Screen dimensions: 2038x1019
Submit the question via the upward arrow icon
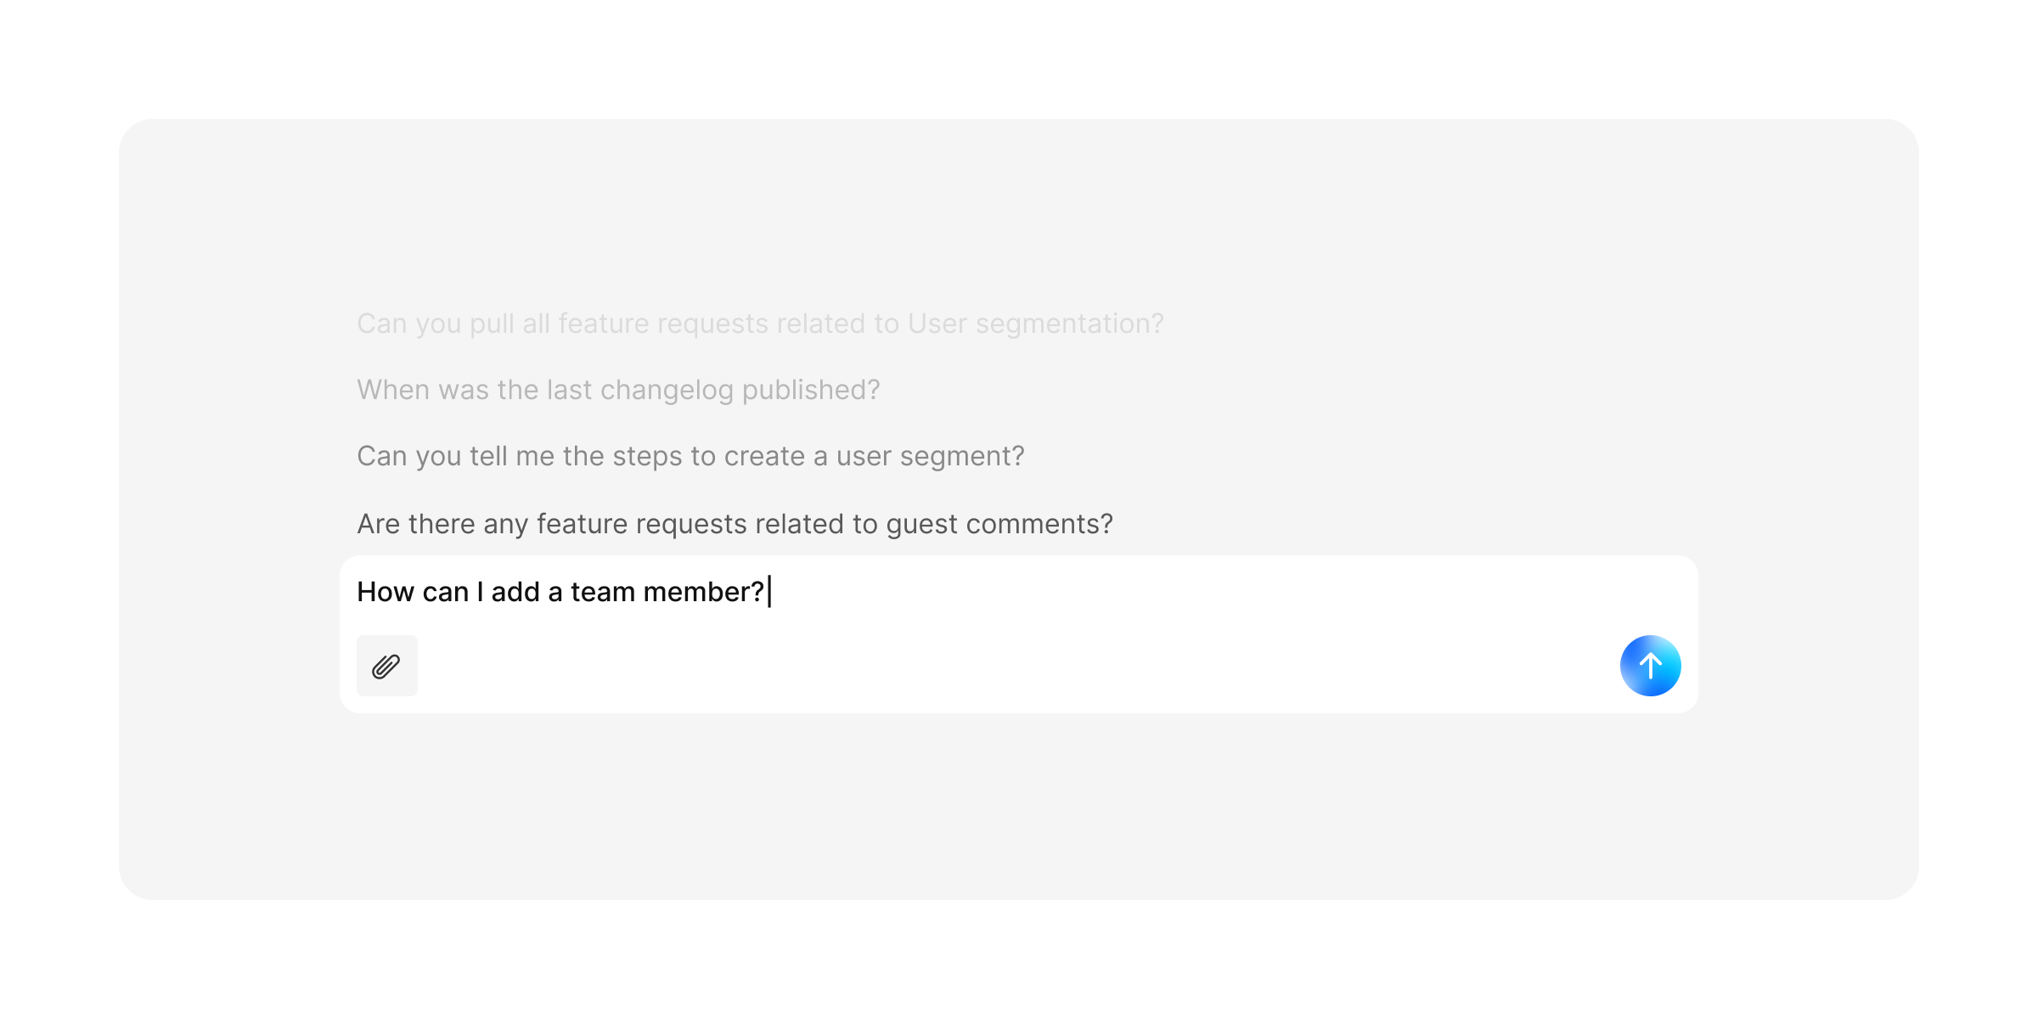(x=1650, y=666)
